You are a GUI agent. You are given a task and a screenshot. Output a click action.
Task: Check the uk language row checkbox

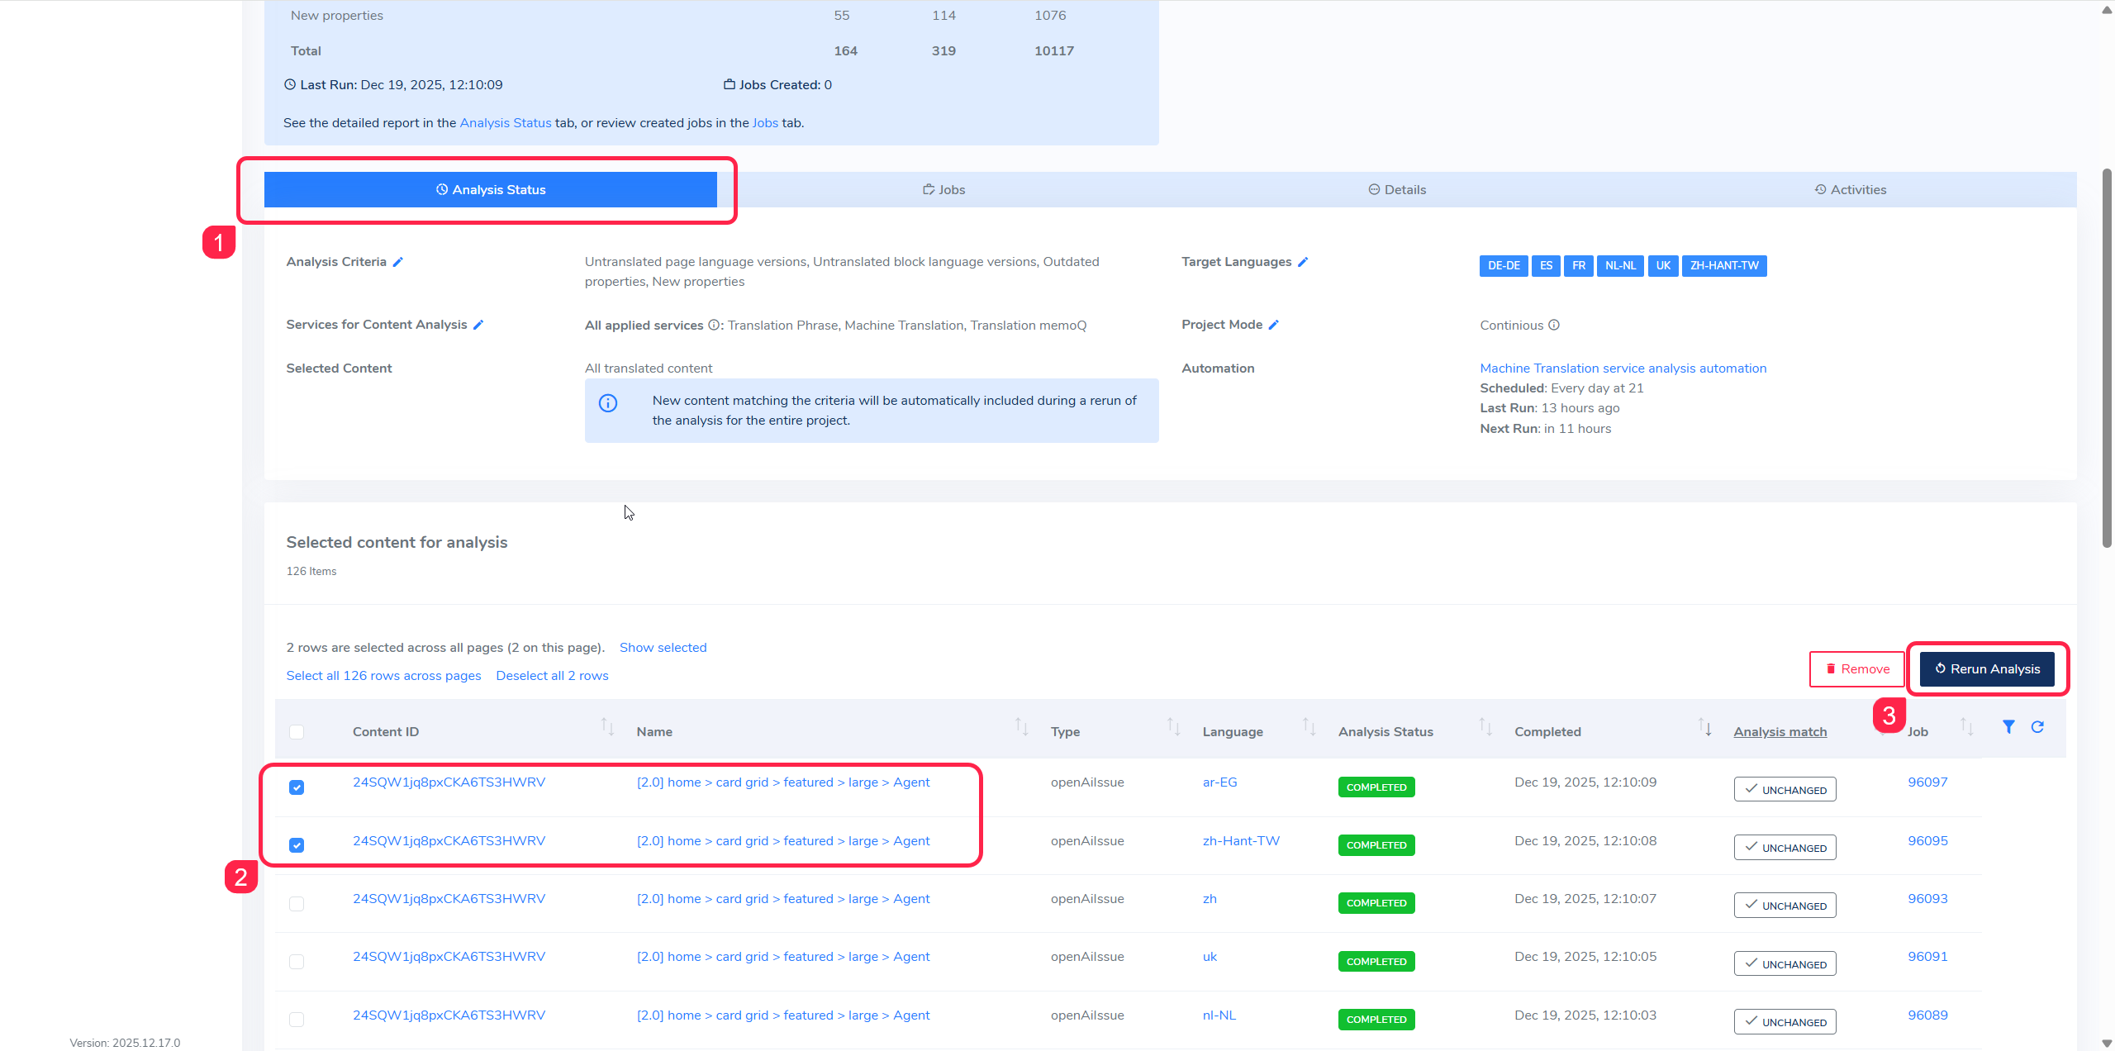coord(297,962)
